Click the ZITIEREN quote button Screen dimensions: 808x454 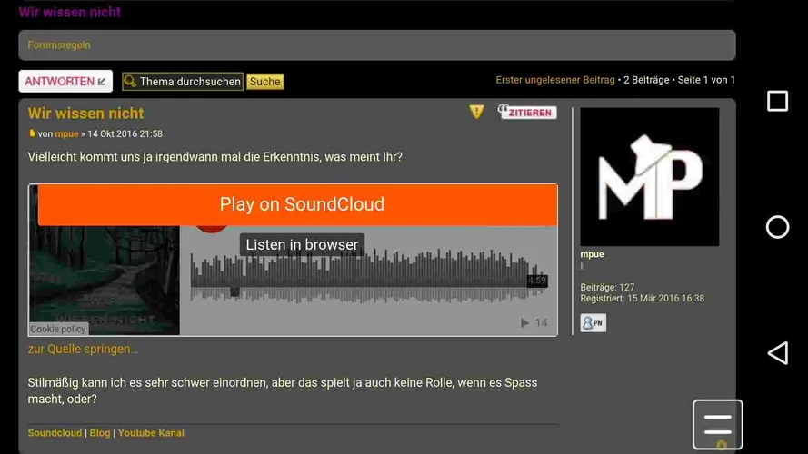tap(526, 112)
